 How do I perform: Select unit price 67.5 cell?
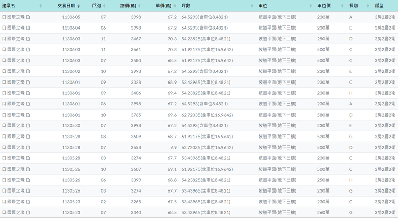click(x=172, y=202)
